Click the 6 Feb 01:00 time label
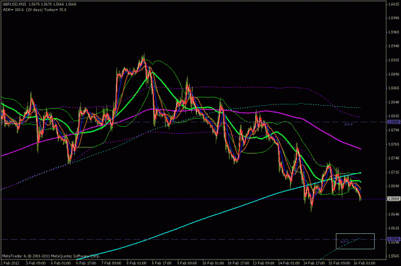Screen dimensions: 401x266 pyautogui.click(x=61, y=263)
